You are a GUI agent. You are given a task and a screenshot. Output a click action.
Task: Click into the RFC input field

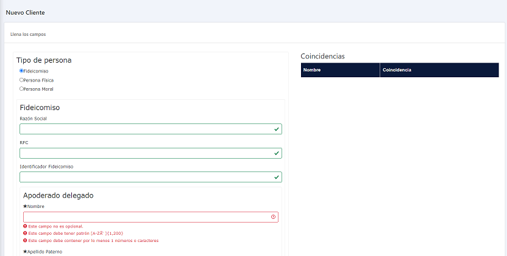[146, 153]
